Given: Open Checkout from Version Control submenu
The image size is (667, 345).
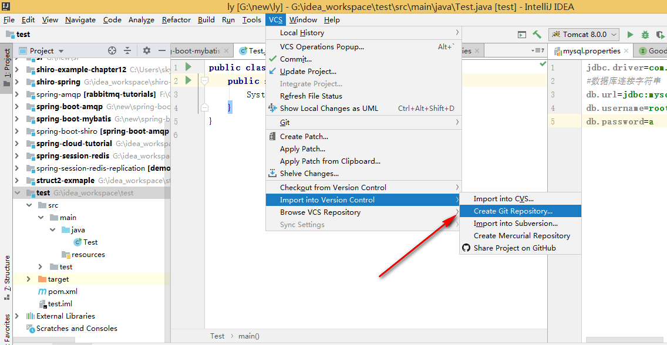Looking at the screenshot, I should coord(363,187).
